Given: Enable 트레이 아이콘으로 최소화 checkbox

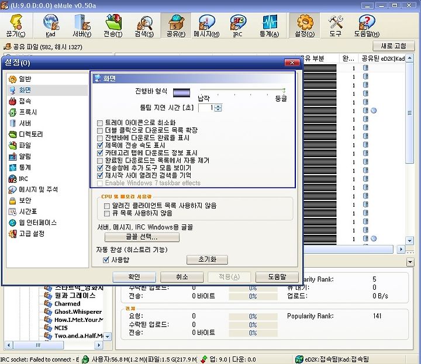Looking at the screenshot, I should pyautogui.click(x=100, y=123).
